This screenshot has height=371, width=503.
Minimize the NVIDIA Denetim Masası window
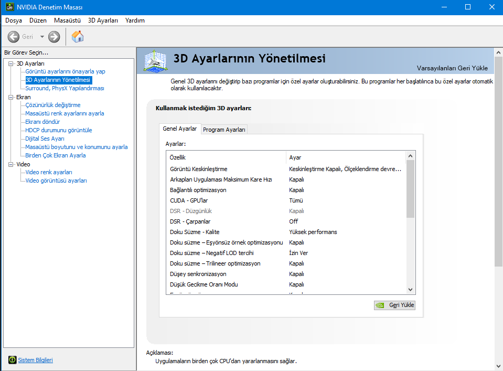point(444,7)
